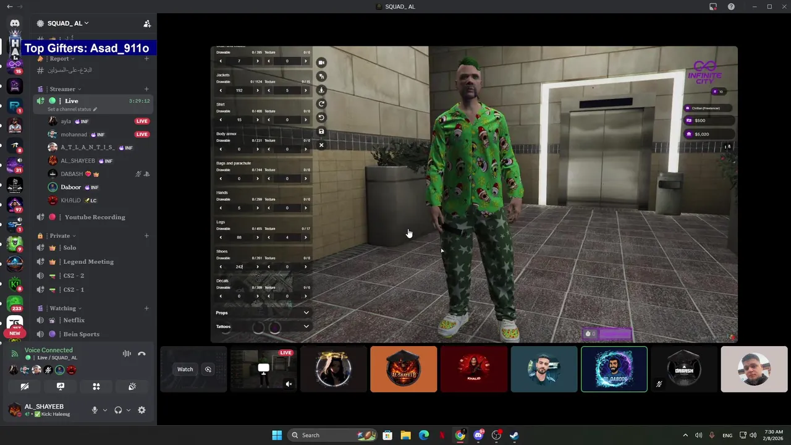791x445 pixels.
Task: Click the invite people icon beside SQUAD_ AL
Action: click(x=147, y=23)
